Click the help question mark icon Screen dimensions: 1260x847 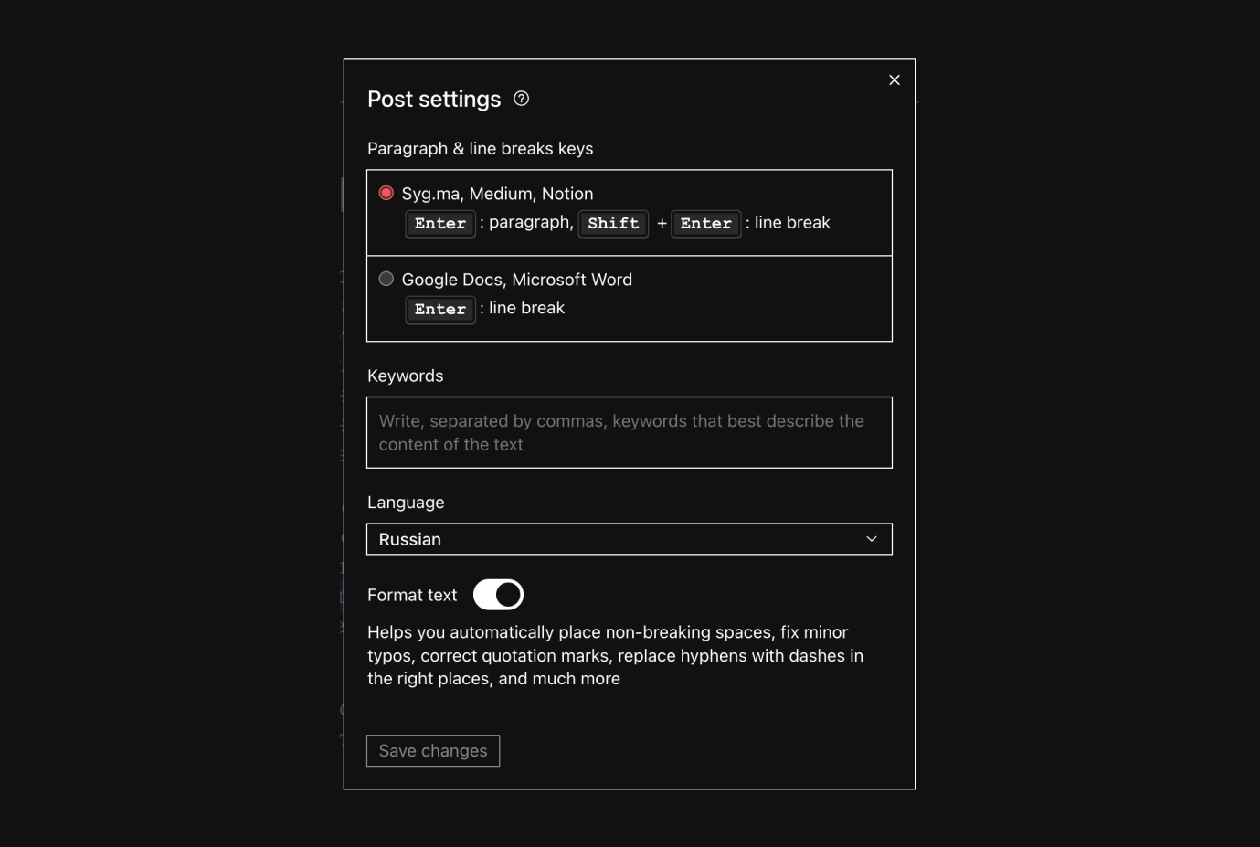pyautogui.click(x=521, y=99)
